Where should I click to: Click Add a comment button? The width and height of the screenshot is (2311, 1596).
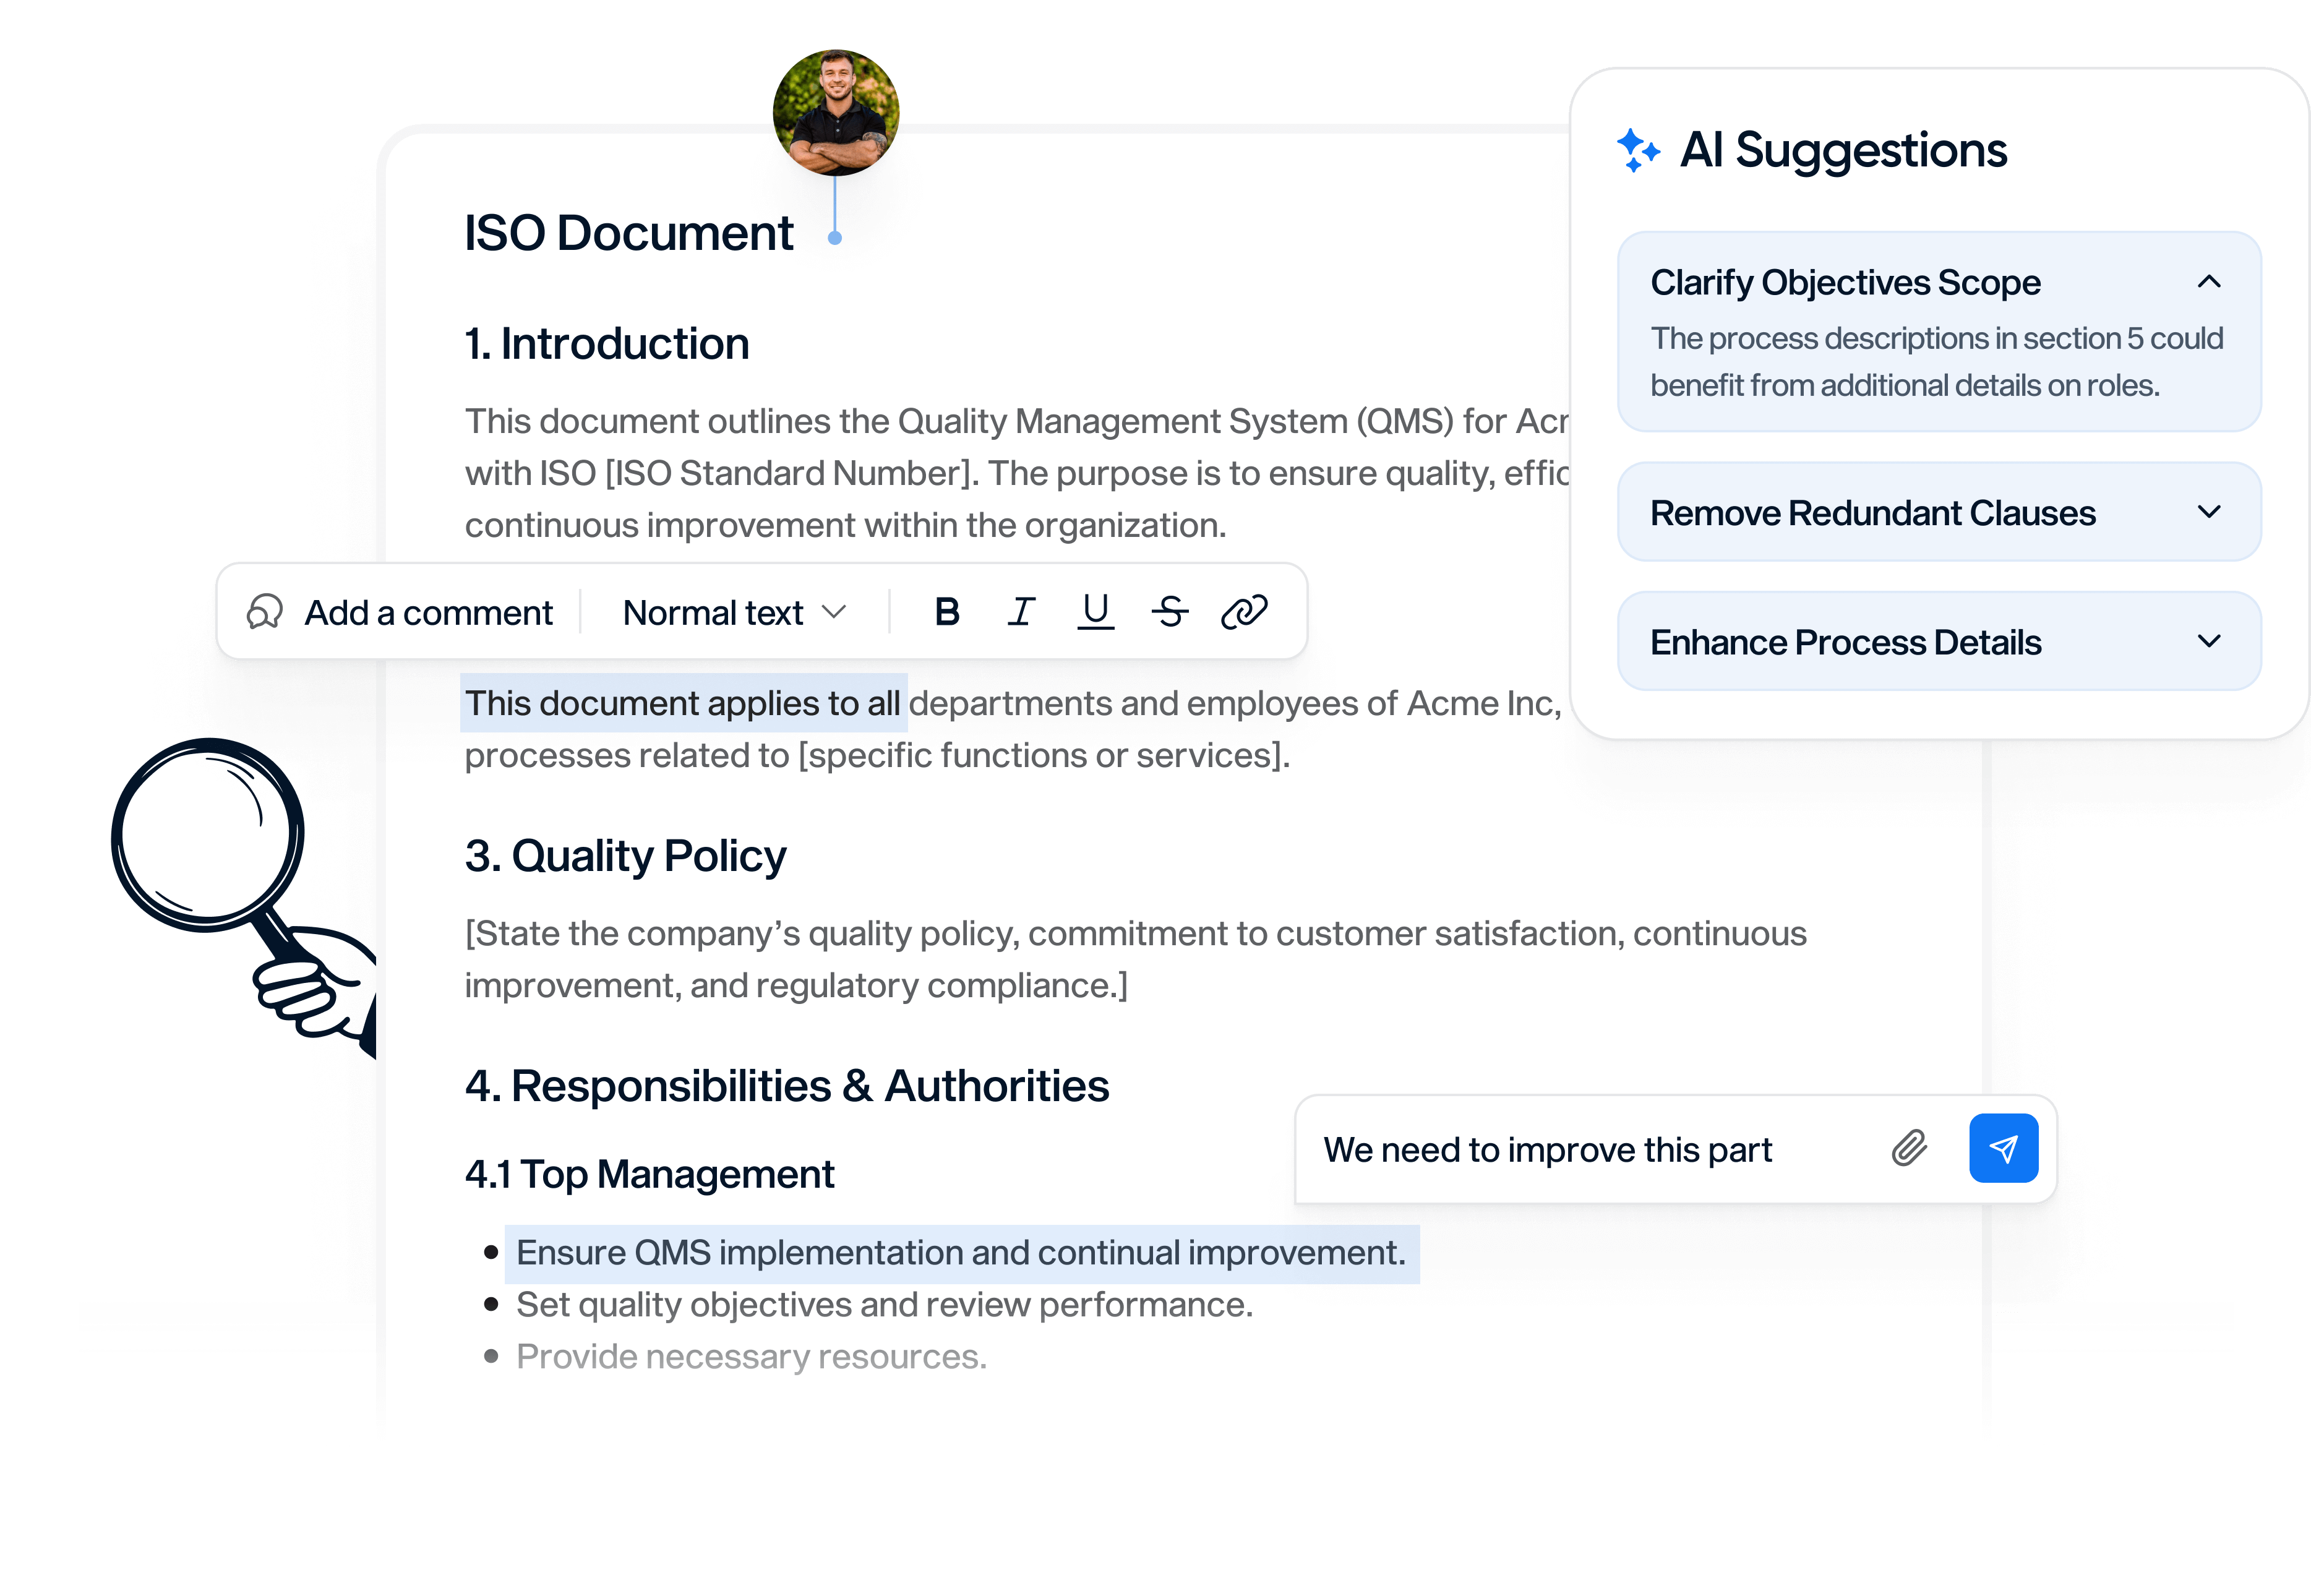point(428,612)
